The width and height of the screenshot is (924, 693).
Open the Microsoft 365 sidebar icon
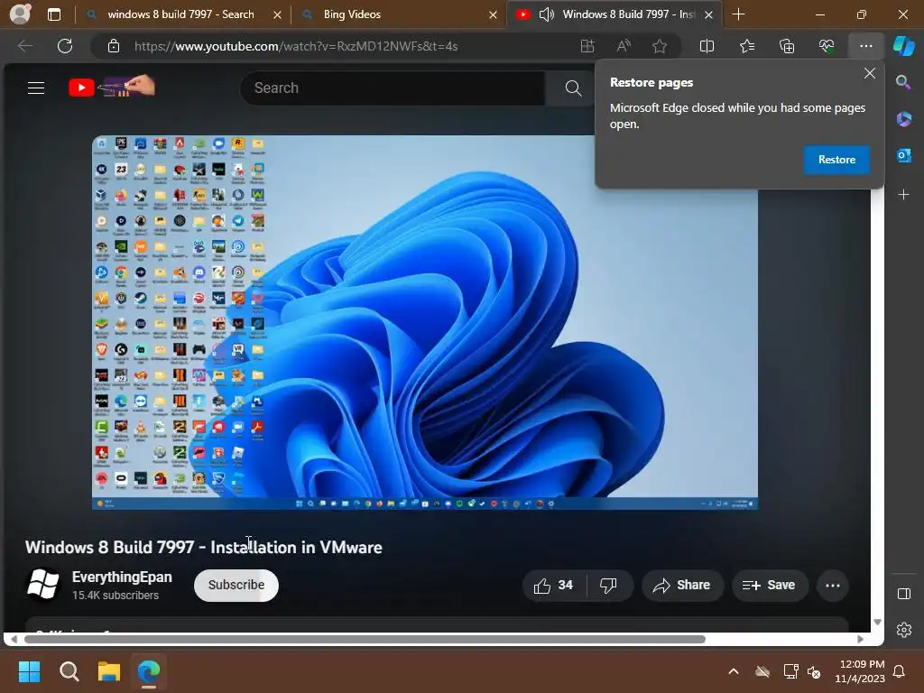pyautogui.click(x=903, y=119)
